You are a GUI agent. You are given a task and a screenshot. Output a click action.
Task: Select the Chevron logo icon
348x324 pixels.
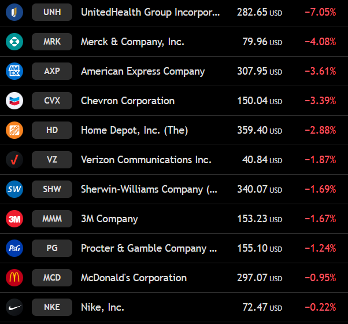pos(14,101)
